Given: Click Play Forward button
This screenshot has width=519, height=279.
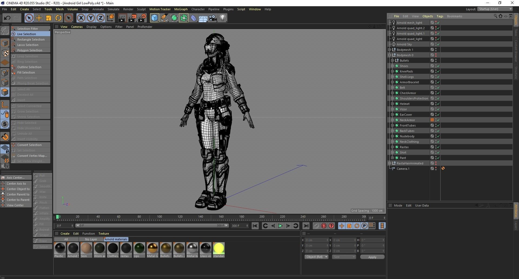Looking at the screenshot, I should pos(280,226).
